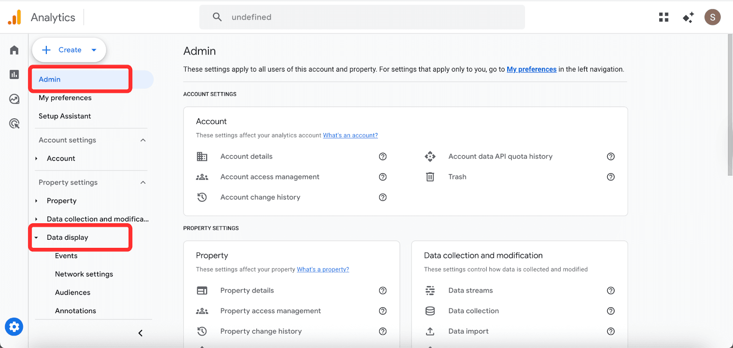Open the Reports bar chart icon

tap(14, 74)
